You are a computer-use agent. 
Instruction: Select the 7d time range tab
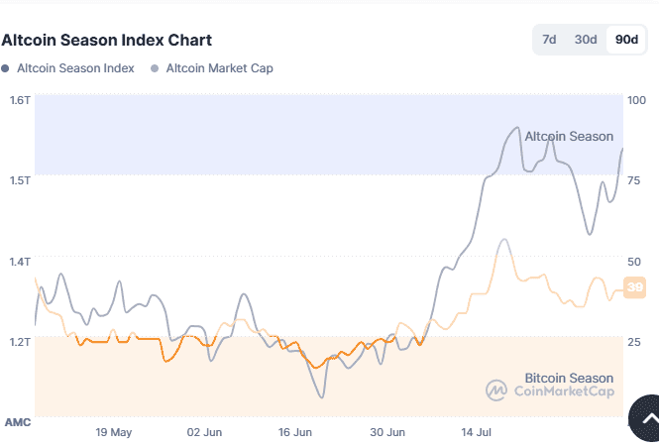pos(549,40)
